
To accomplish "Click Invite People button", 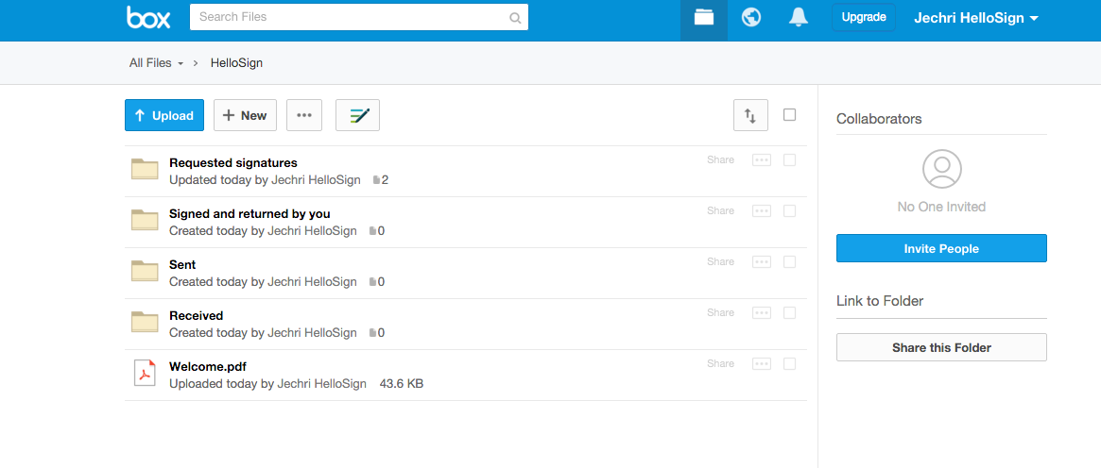I will coord(941,249).
